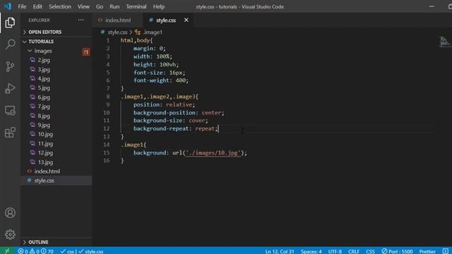Screen dimensions: 452x254
Task: Open 7.jpg in the explorer
Action: tap(44, 107)
